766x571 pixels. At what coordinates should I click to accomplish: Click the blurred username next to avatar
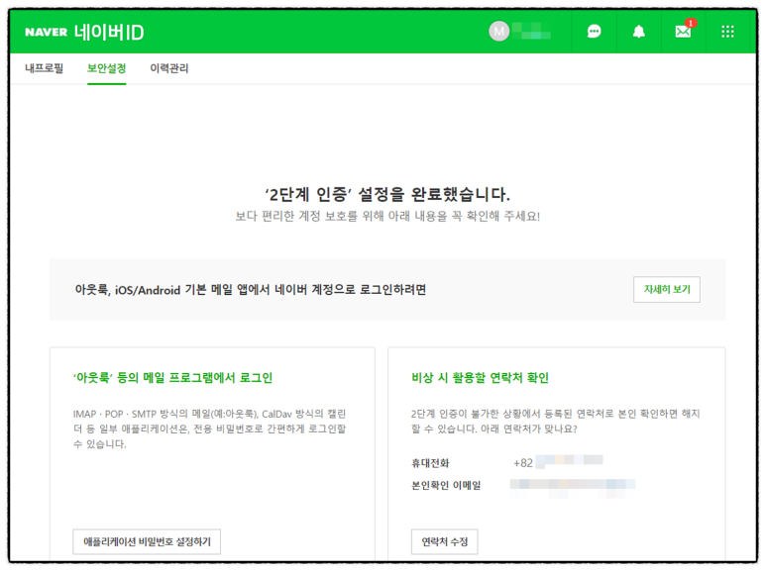[531, 32]
